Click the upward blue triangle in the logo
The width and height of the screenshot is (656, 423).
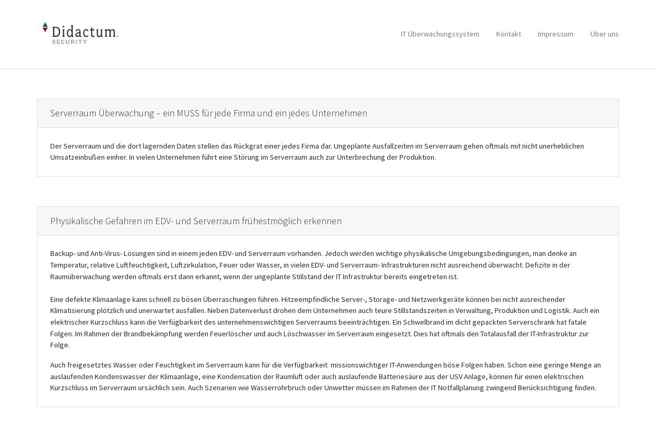pos(45,25)
